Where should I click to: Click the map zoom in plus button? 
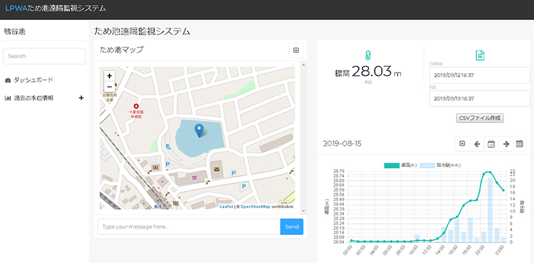click(109, 76)
